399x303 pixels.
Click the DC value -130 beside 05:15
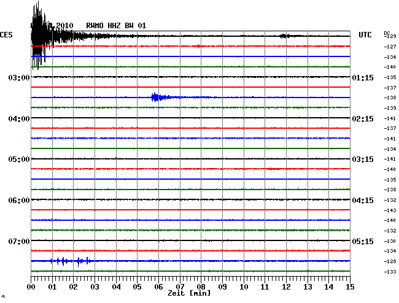(390, 241)
